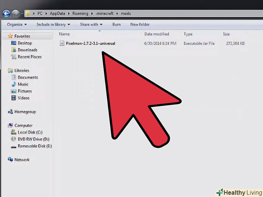263x197 pixels.
Task: Select the PC breadcrumb in address bar
Action: tap(40, 13)
